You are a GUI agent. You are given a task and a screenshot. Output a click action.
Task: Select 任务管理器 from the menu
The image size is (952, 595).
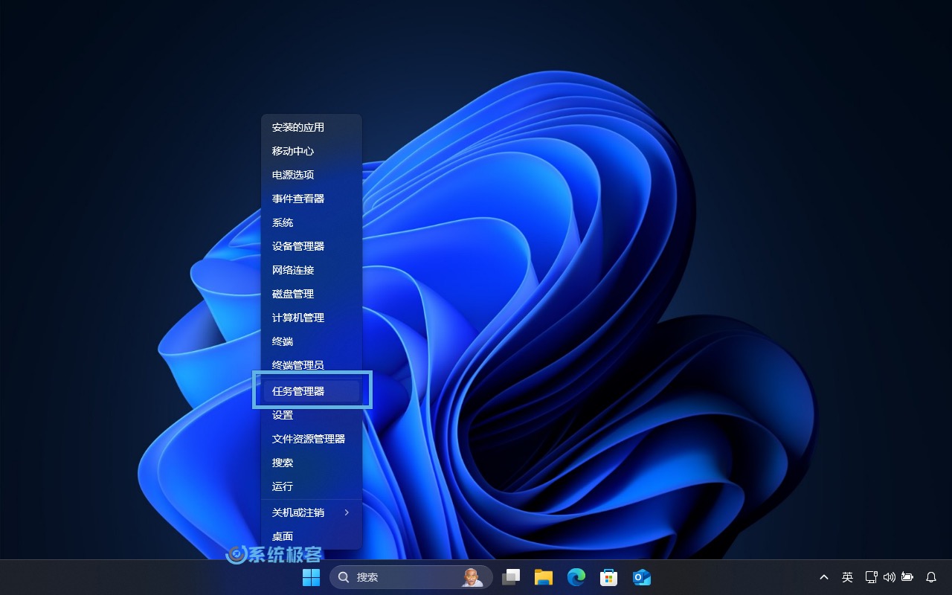pyautogui.click(x=311, y=391)
